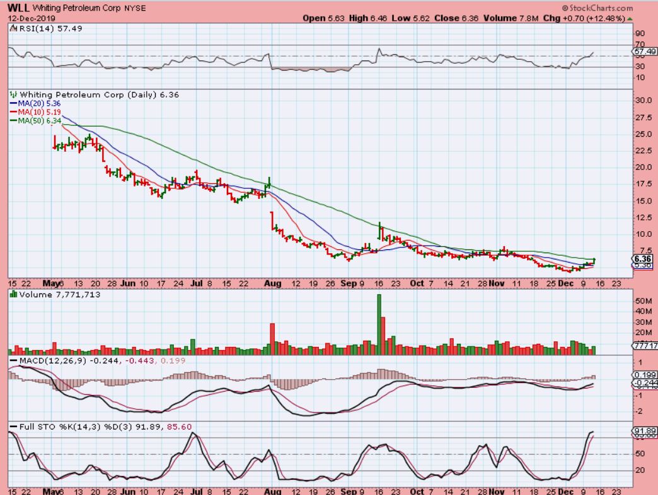This screenshot has height=495, width=658.
Task: Click the blue MA(20) legend swatch
Action: pos(13,103)
